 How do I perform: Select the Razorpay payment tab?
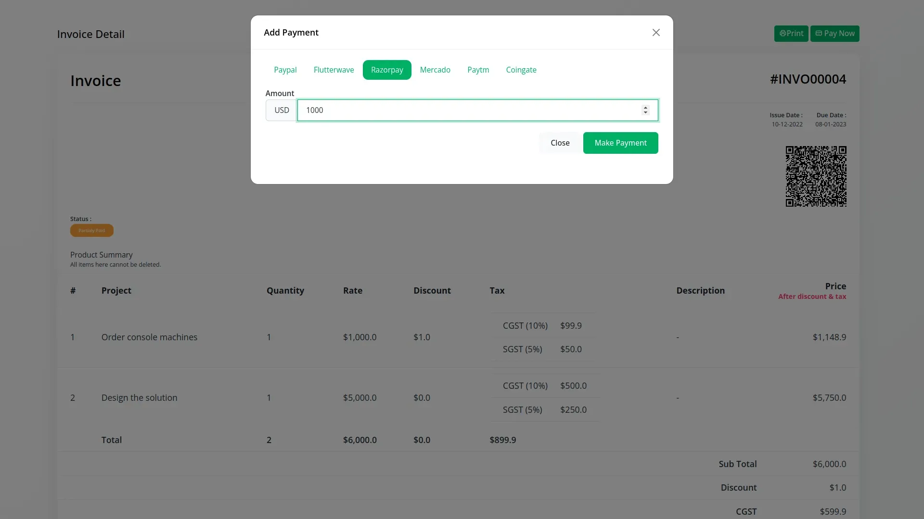[x=387, y=70]
